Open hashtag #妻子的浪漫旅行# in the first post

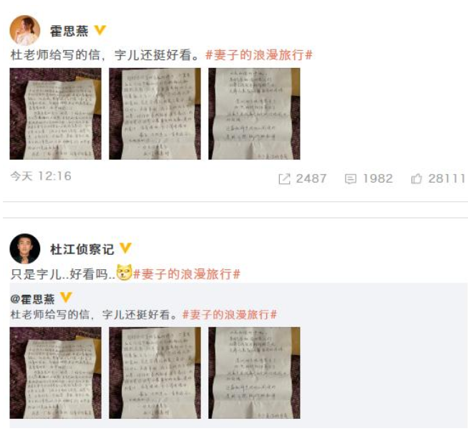259,55
